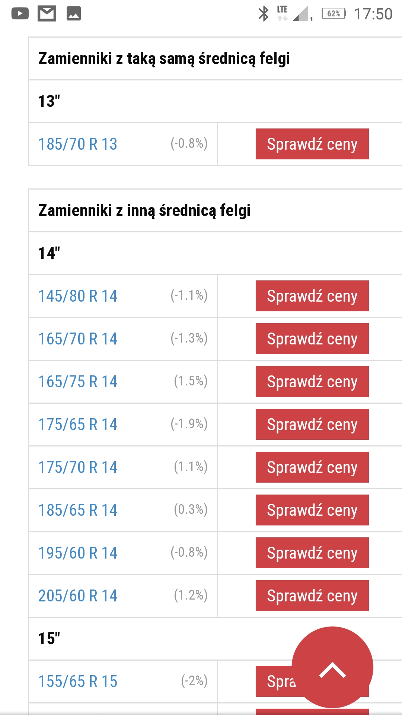Image resolution: width=402 pixels, height=715 pixels.
Task: Tap the YouTube notification icon
Action: pos(20,14)
